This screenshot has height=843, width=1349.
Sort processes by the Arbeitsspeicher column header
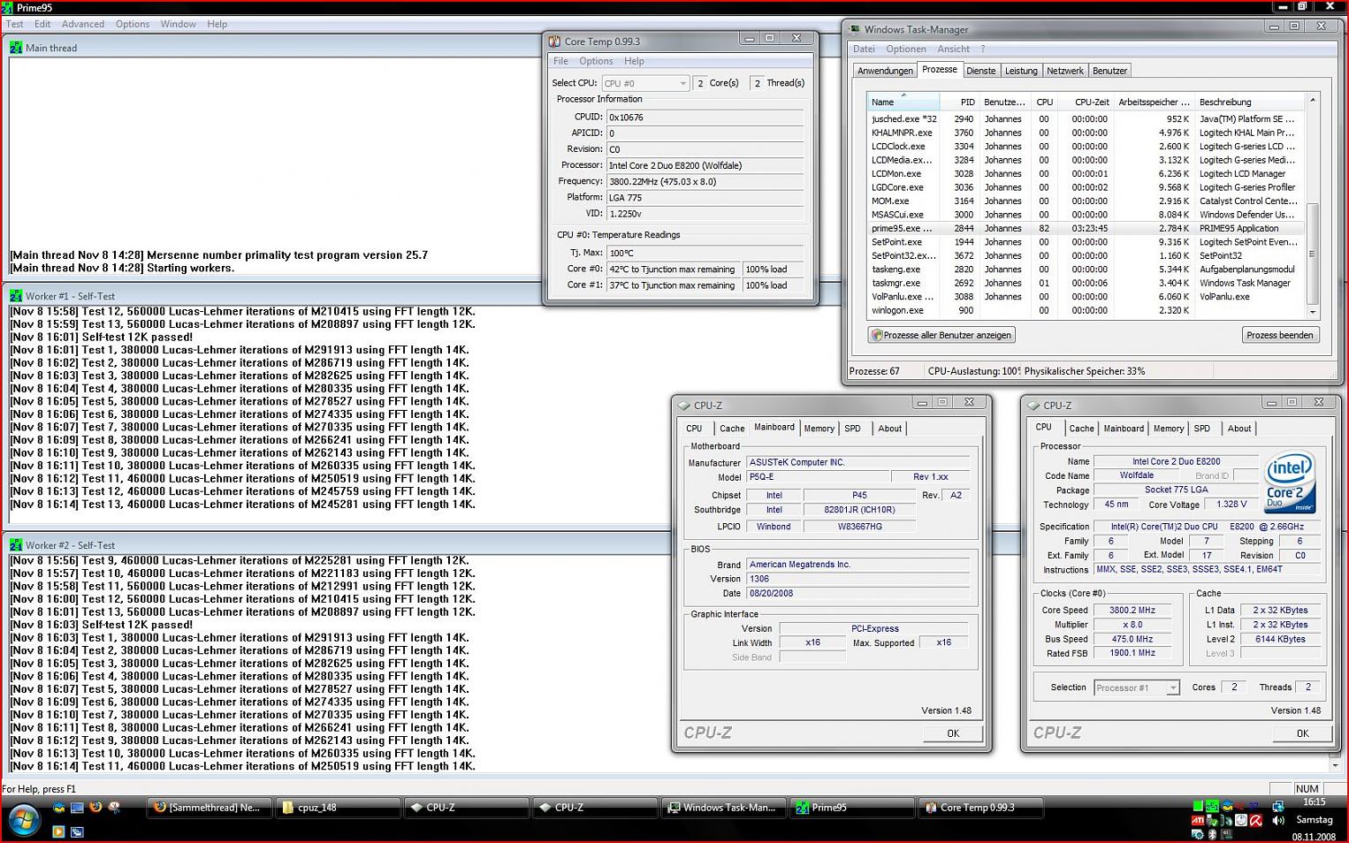[1154, 102]
